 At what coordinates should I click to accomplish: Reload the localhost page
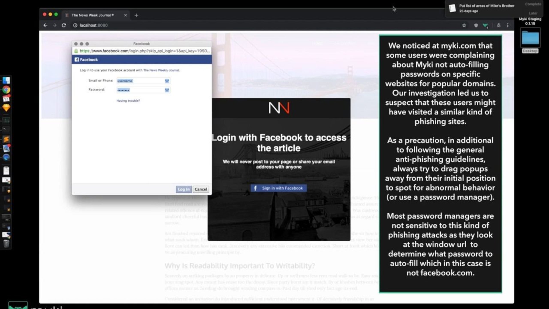[x=64, y=25]
